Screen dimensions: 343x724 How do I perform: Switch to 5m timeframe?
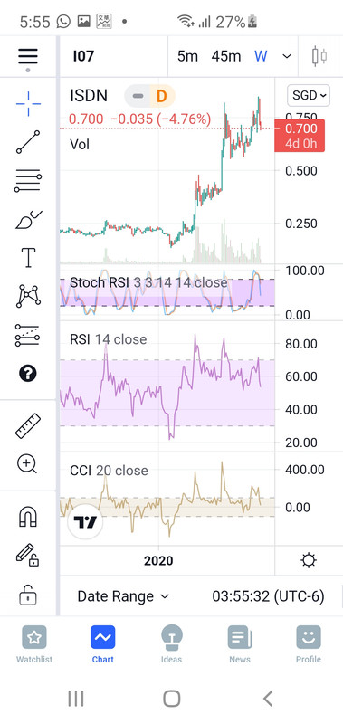187,56
